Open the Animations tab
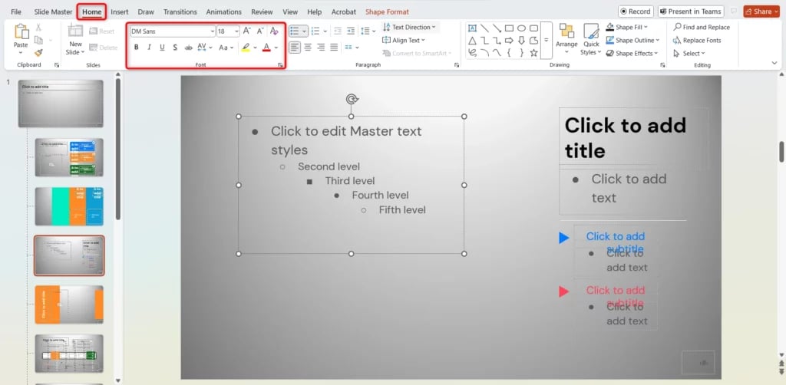 [223, 12]
